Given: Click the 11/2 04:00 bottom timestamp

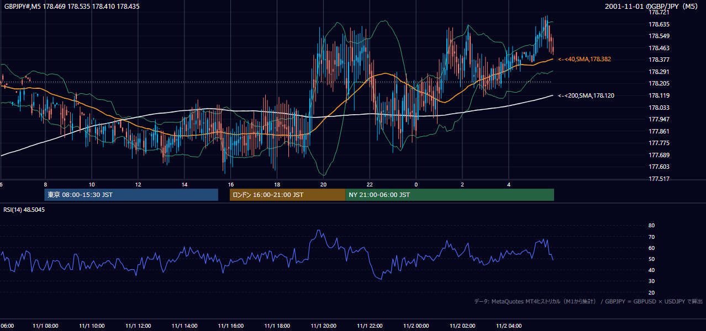Looking at the screenshot, I should (509, 326).
